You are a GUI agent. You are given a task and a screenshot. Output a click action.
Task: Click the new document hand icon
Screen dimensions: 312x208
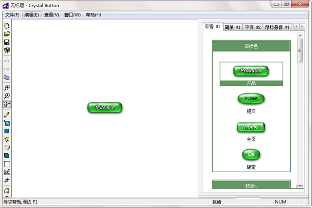[x=7, y=26]
